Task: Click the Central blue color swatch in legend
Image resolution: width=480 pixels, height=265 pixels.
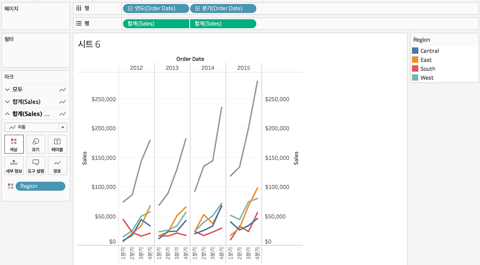Action: 415,51
